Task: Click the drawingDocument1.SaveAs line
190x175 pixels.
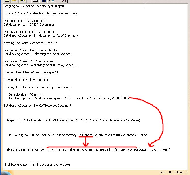Action: (88, 150)
